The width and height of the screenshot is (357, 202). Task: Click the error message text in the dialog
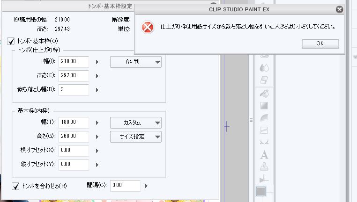[x=248, y=27]
